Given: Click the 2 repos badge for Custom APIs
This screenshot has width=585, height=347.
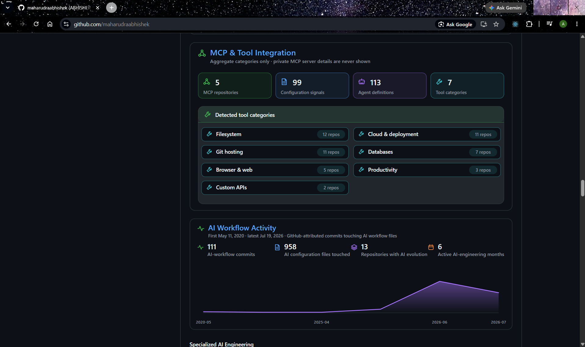Looking at the screenshot, I should click(x=331, y=188).
